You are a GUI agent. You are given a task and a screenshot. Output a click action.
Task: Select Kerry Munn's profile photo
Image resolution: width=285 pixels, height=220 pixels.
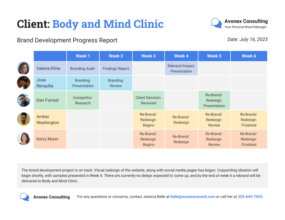(x=24, y=138)
